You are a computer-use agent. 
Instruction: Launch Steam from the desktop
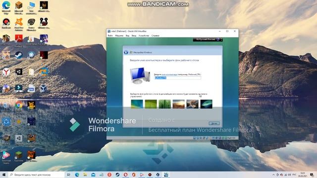click(19, 55)
